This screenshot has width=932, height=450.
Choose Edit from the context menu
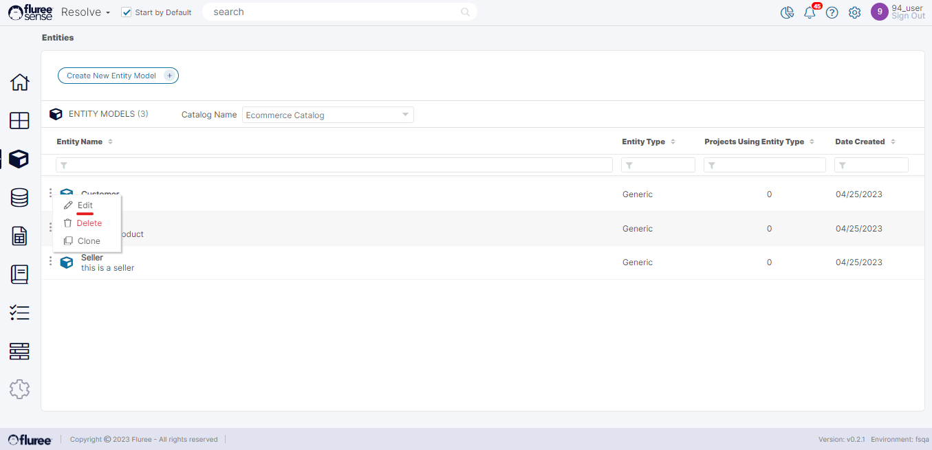(x=85, y=205)
